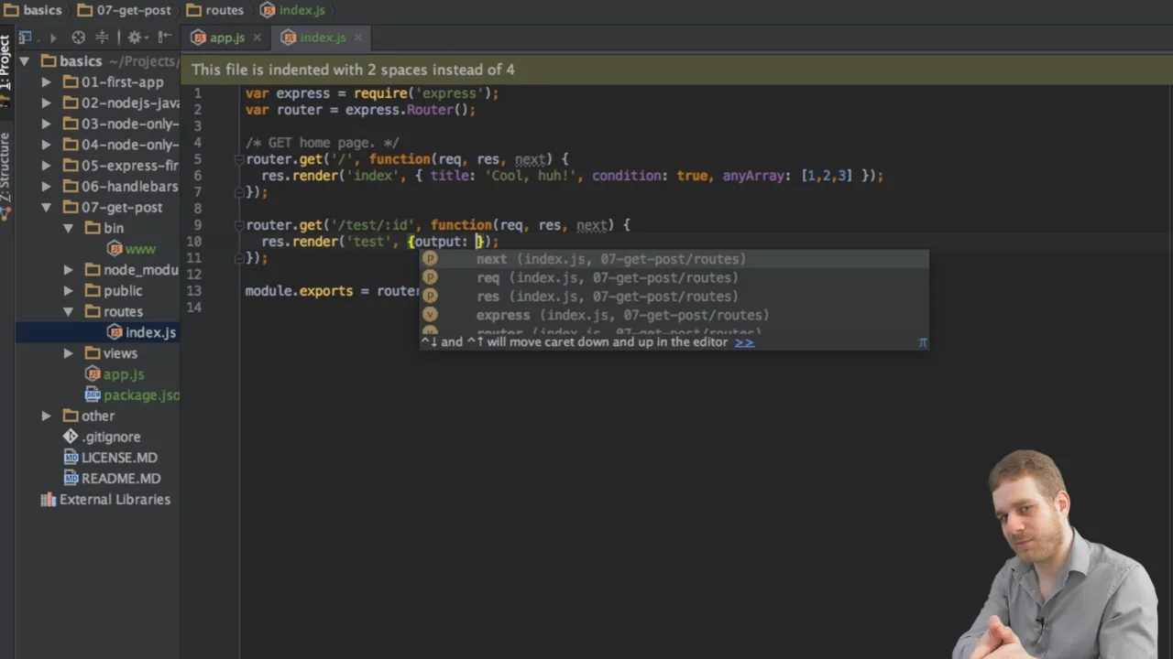The image size is (1173, 659).
Task: Click the >> link in completion hint
Action: click(x=744, y=342)
